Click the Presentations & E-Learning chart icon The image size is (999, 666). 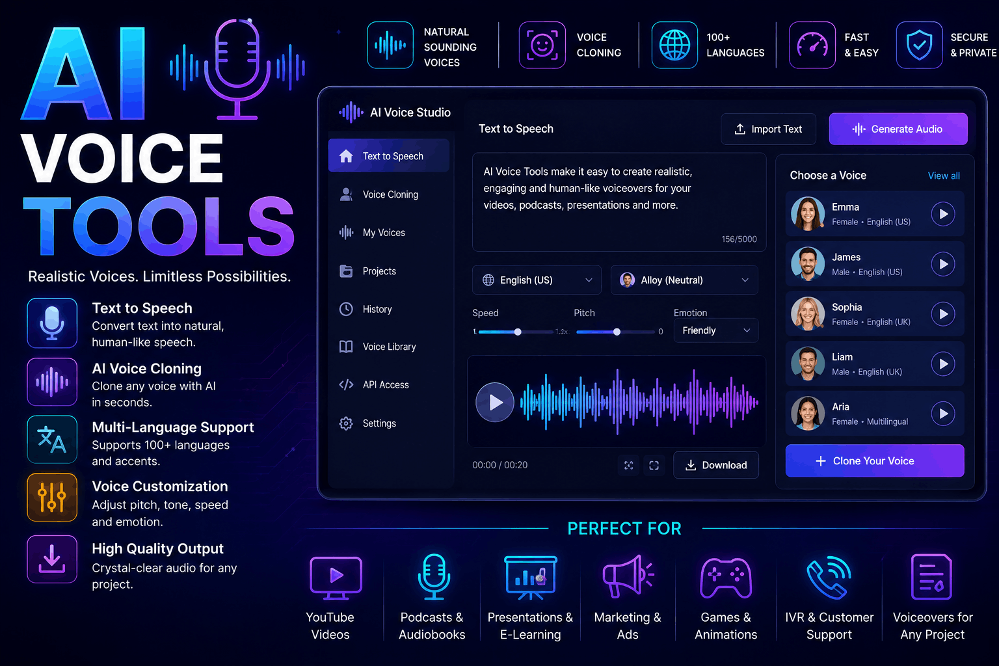pyautogui.click(x=531, y=578)
